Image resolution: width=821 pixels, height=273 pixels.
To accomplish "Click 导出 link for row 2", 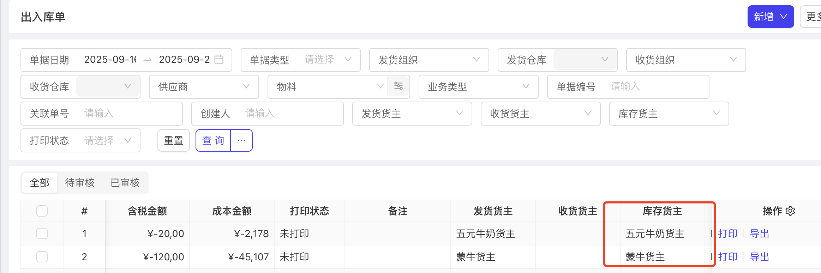I will pos(759,257).
